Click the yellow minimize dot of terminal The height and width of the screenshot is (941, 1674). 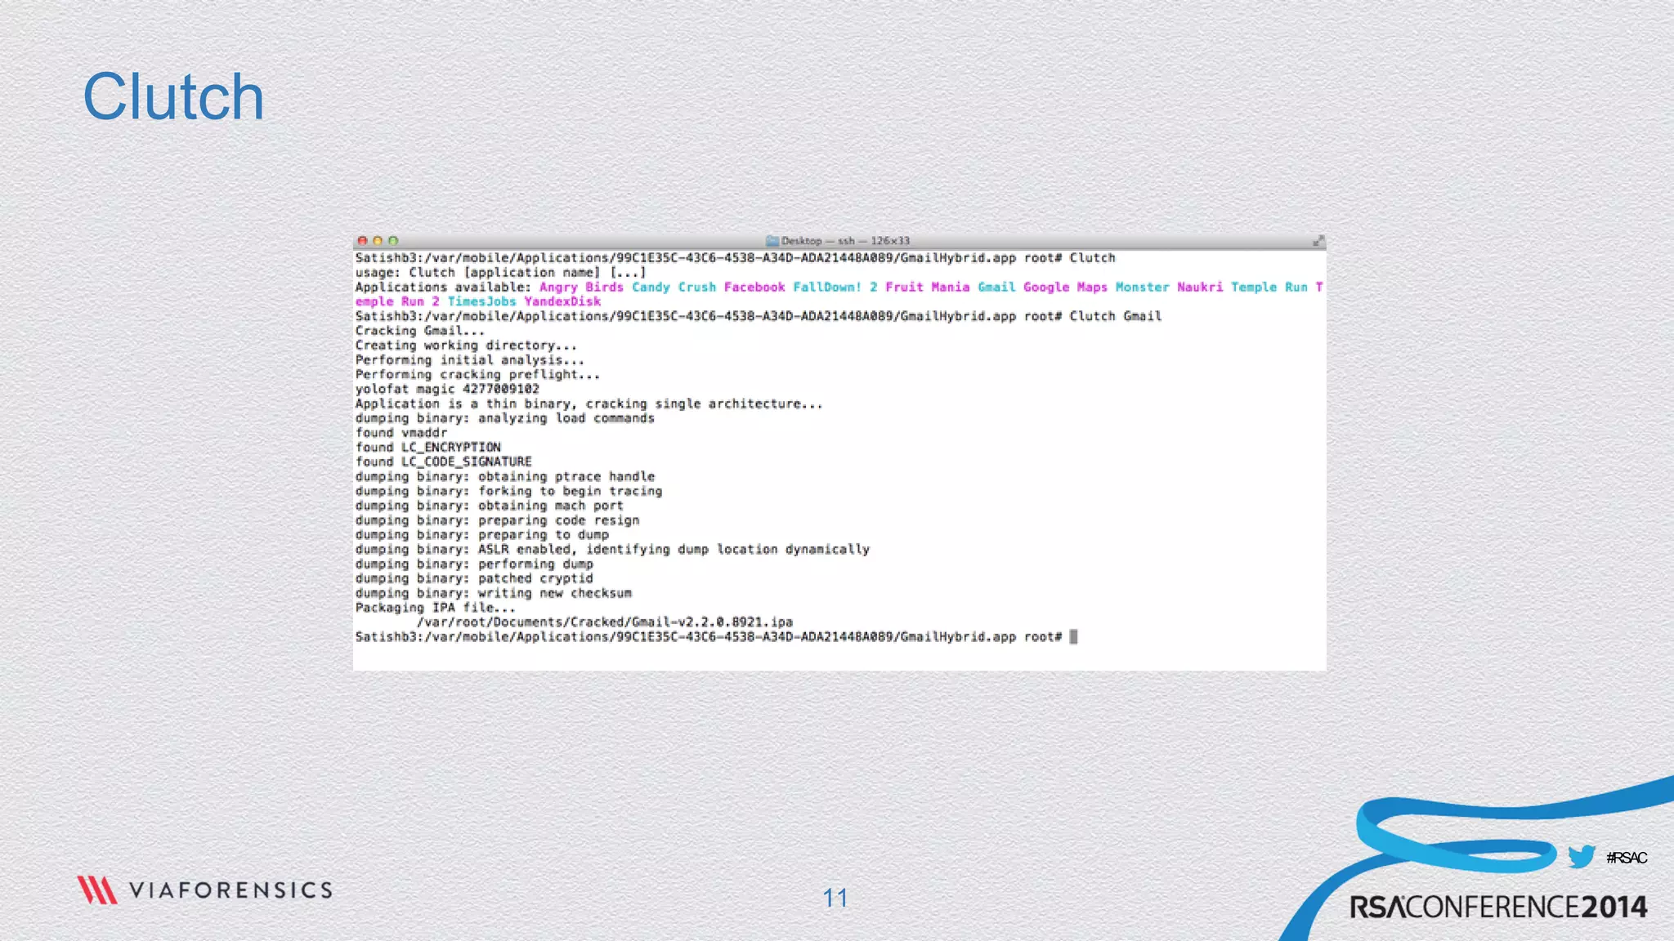pyautogui.click(x=378, y=241)
